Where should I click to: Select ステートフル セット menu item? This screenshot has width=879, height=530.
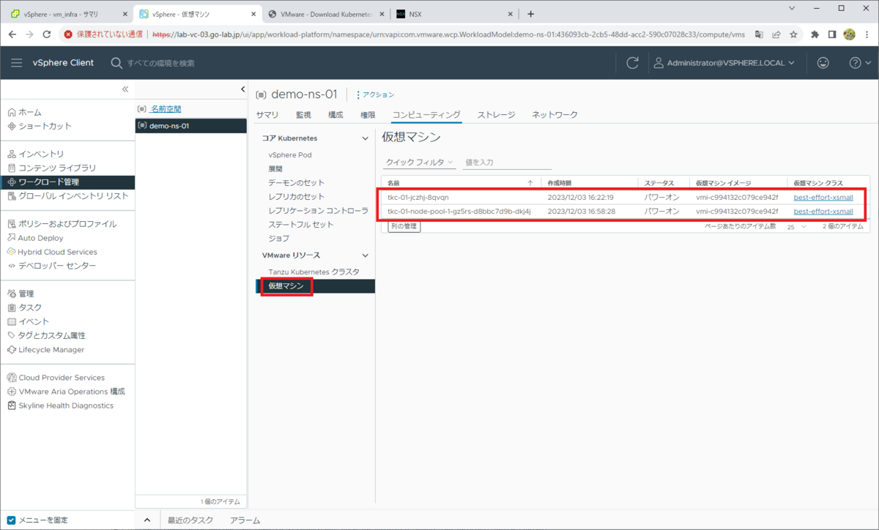pos(301,225)
